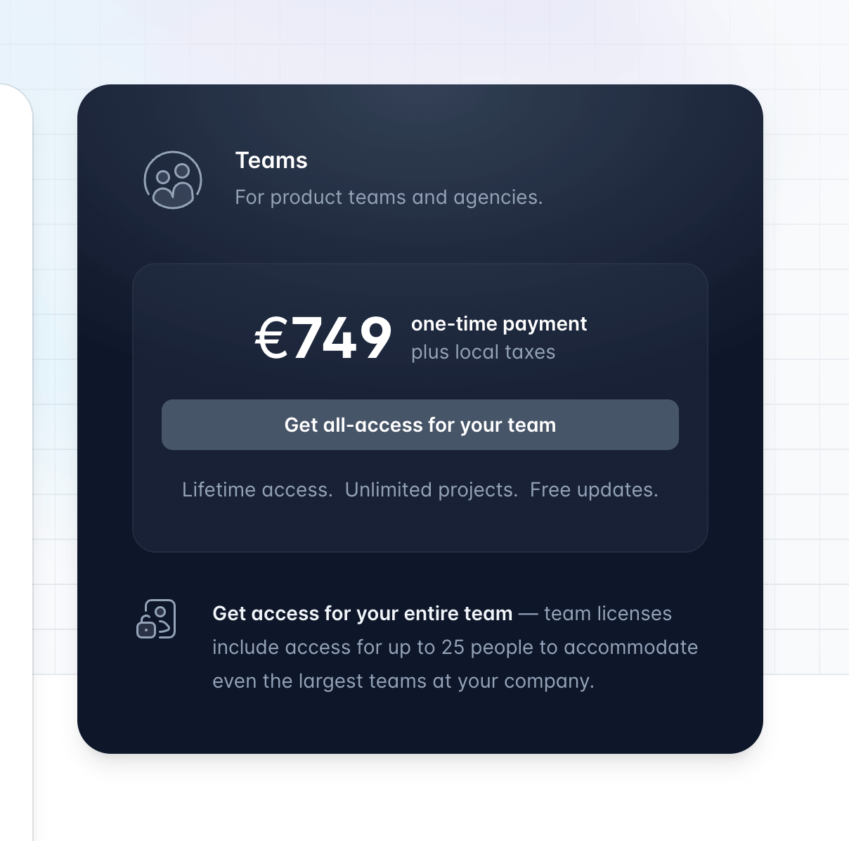Click "Get access for your entire team" heading
This screenshot has height=841, width=849.
(363, 614)
